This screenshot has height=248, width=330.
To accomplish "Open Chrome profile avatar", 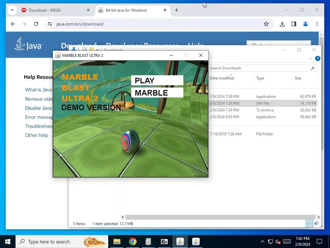I will (x=306, y=24).
